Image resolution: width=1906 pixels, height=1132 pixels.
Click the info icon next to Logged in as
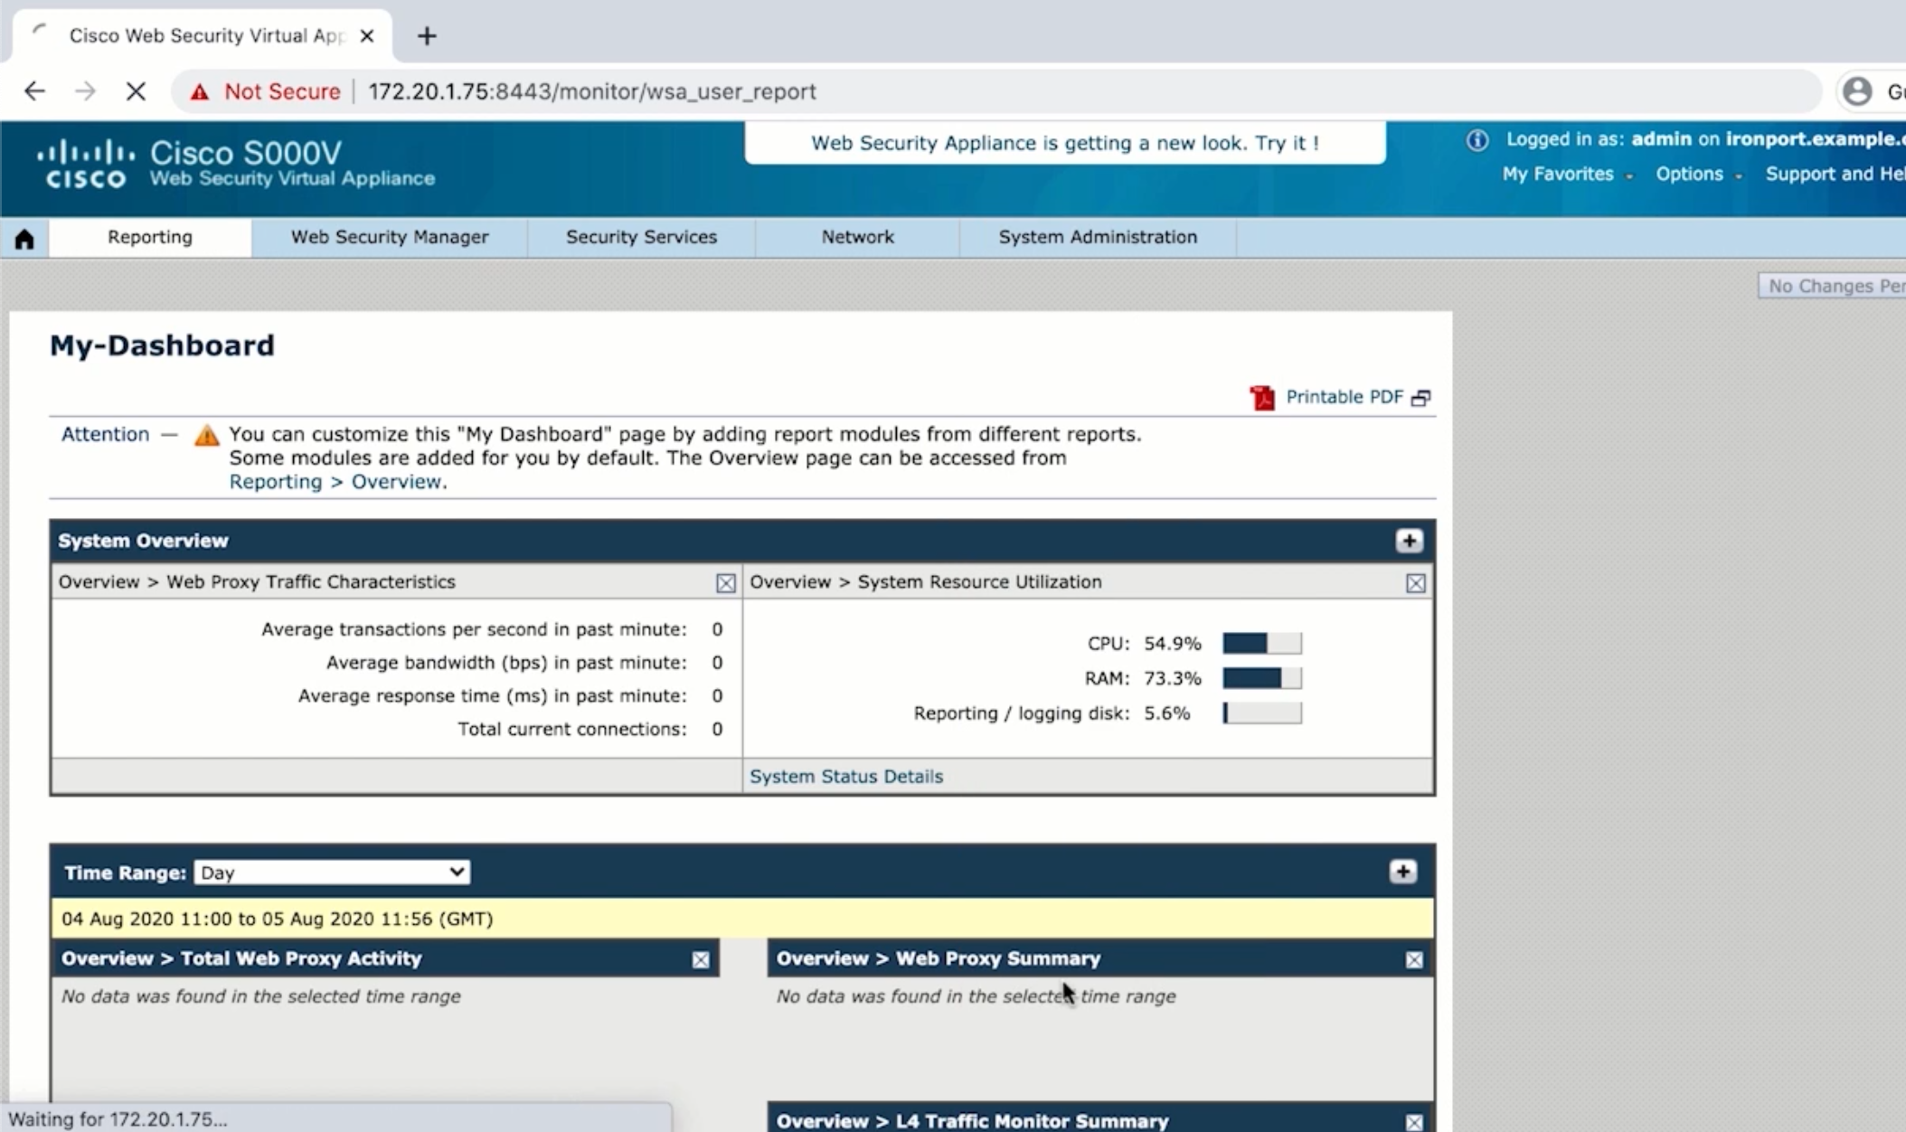click(x=1477, y=140)
